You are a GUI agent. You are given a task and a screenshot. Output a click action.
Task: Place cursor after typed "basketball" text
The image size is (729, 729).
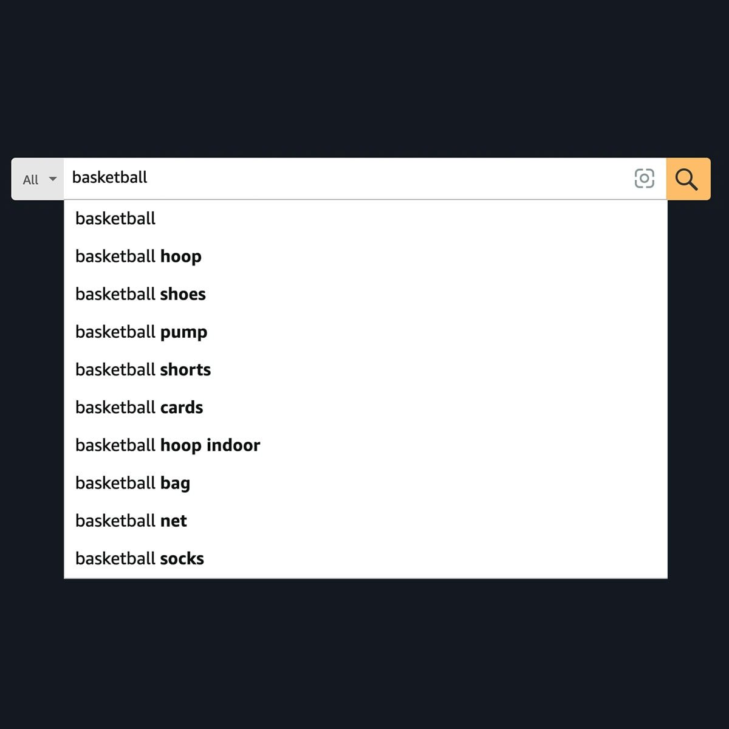tap(149, 177)
